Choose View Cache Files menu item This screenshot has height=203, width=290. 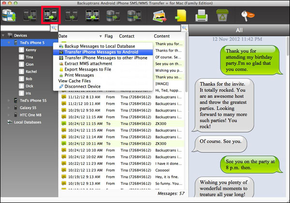103,81
